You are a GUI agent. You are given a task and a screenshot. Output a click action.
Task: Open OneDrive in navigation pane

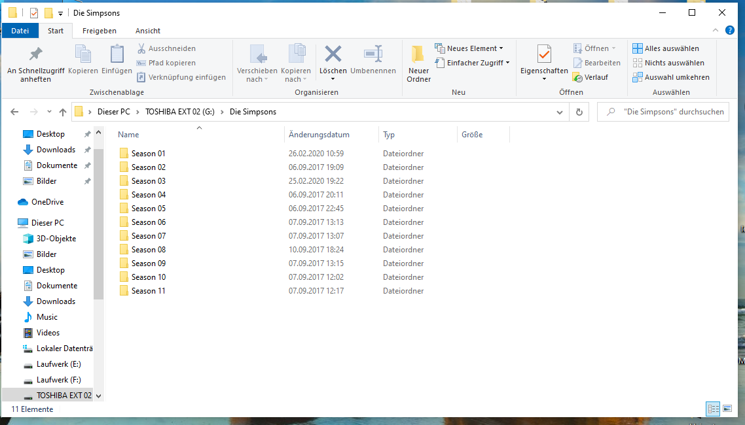pyautogui.click(x=47, y=201)
